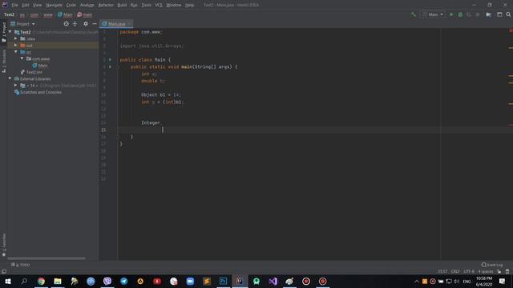Open the File menu
Screen dimensions: 513x288
pyautogui.click(x=14, y=5)
